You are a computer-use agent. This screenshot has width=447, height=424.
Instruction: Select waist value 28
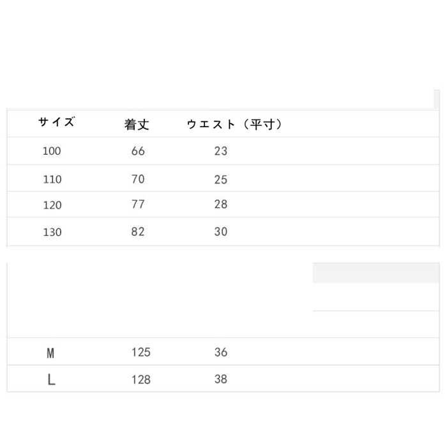(x=221, y=205)
